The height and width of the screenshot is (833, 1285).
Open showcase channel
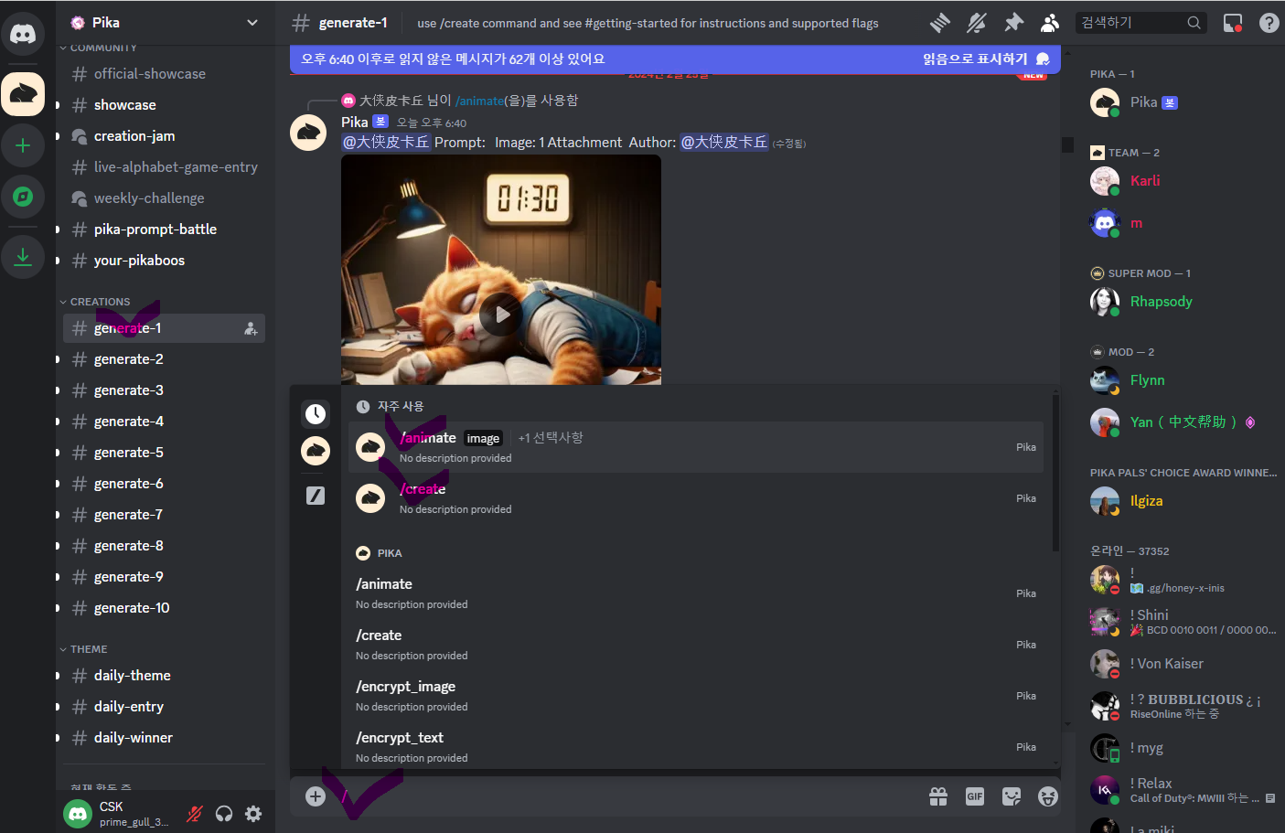(x=164, y=105)
